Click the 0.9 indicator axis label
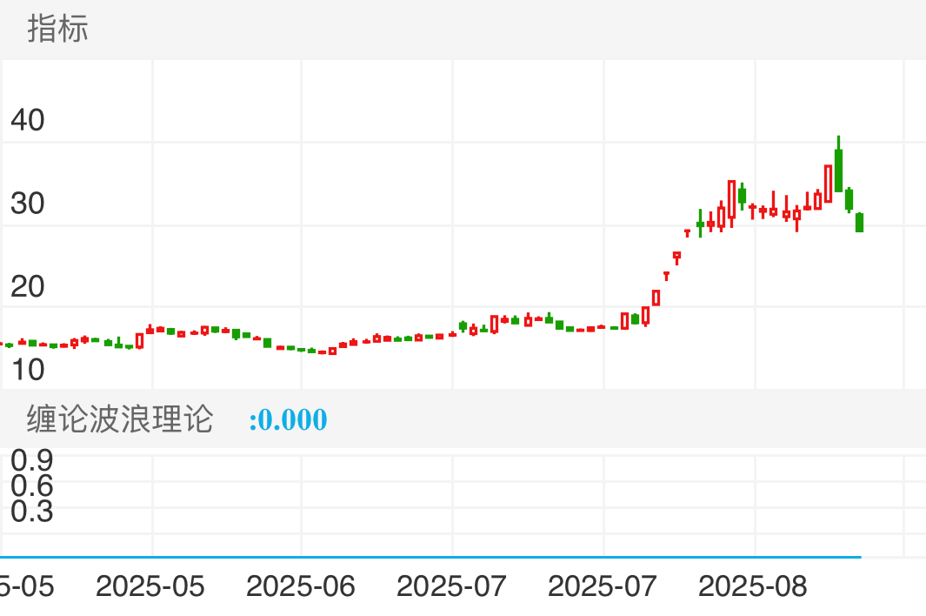This screenshot has width=926, height=616. click(32, 460)
